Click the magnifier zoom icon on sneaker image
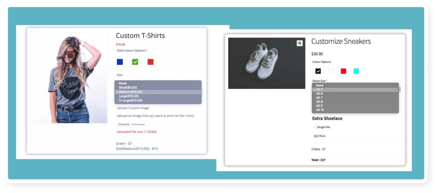The image size is (437, 193). tap(300, 43)
